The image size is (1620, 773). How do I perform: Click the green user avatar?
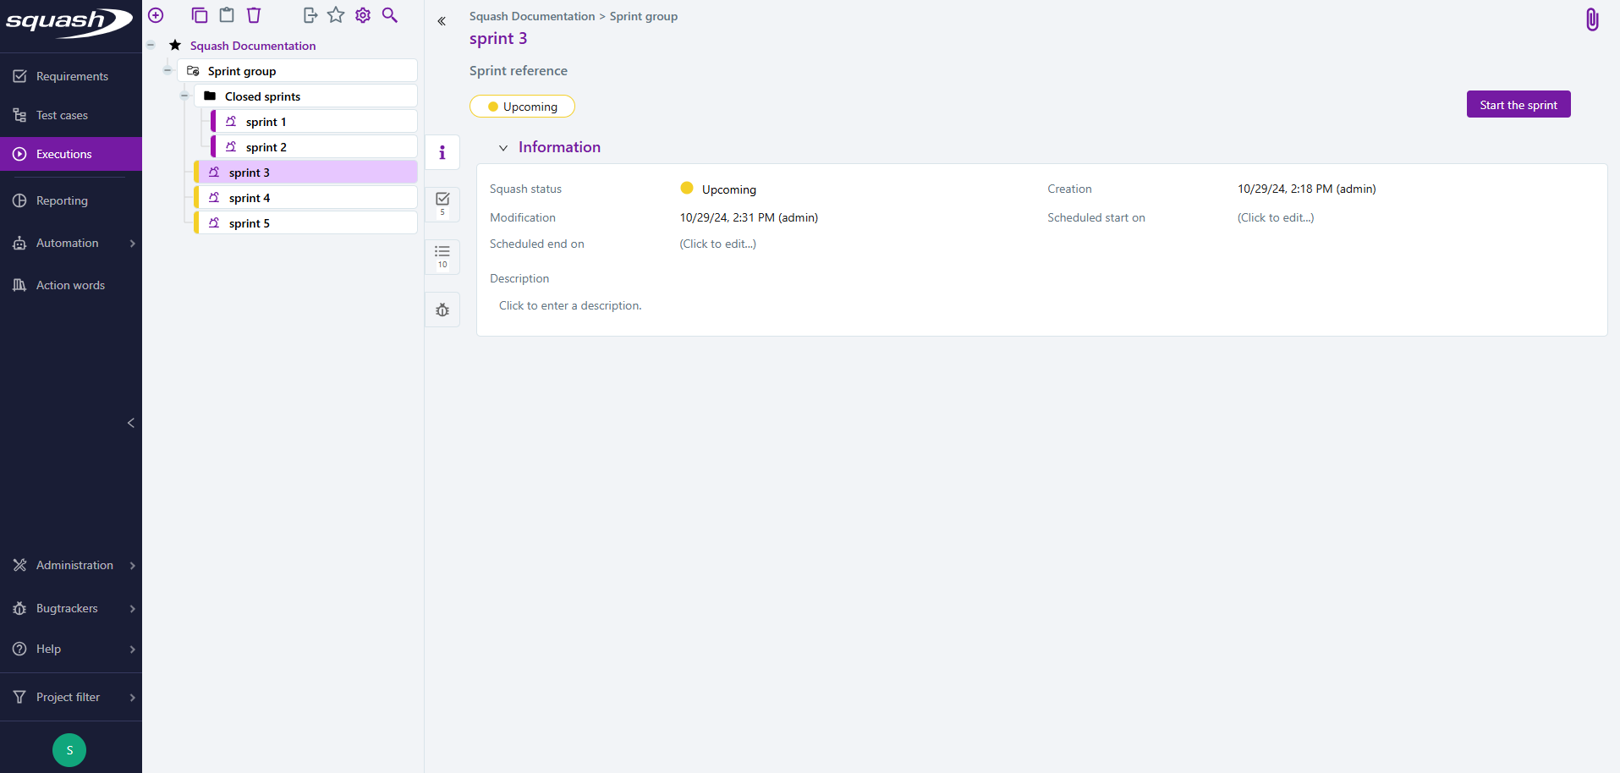[69, 750]
